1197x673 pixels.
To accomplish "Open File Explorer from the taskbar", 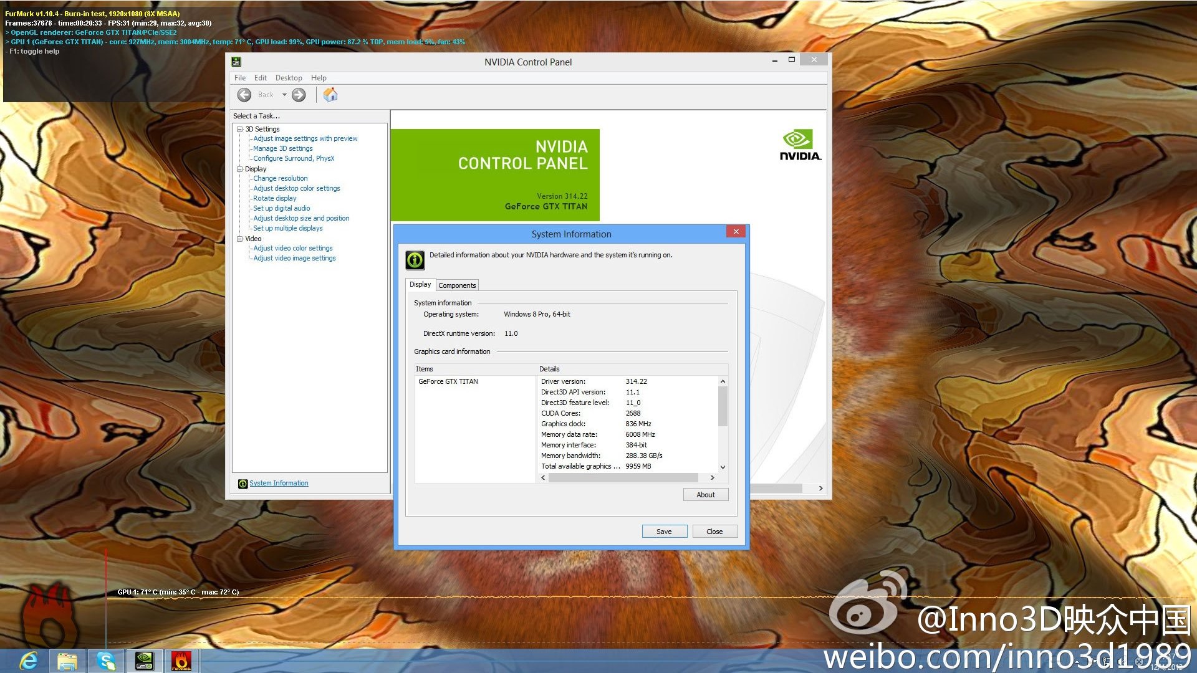I will [x=67, y=660].
